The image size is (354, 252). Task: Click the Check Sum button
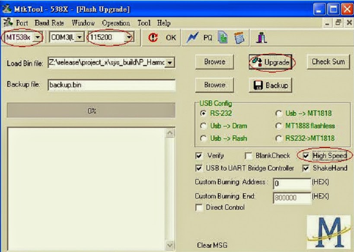[x=328, y=62]
